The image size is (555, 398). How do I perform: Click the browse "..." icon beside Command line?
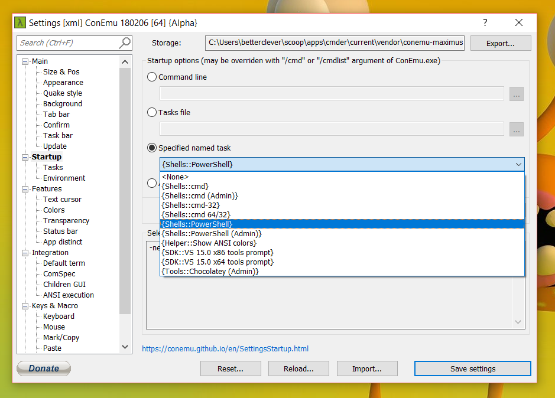click(516, 93)
